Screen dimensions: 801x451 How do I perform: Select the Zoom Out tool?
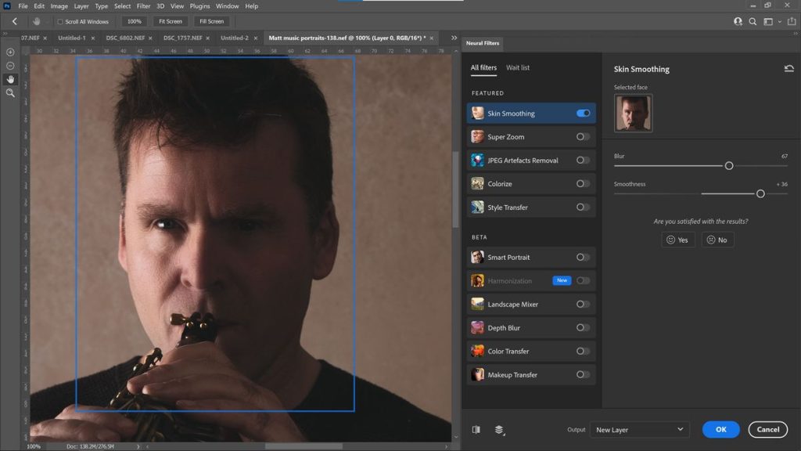[x=10, y=66]
